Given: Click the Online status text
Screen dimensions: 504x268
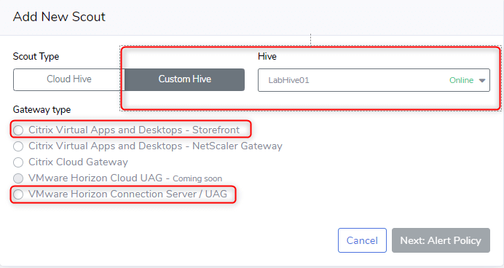Looking at the screenshot, I should coord(461,80).
